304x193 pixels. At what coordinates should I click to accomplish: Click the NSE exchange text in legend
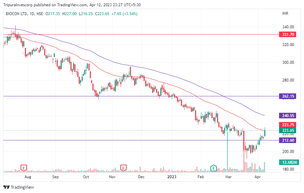pos(40,14)
